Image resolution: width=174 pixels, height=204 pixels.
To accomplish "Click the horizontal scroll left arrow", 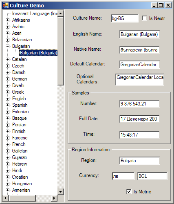I will coord(6,198).
